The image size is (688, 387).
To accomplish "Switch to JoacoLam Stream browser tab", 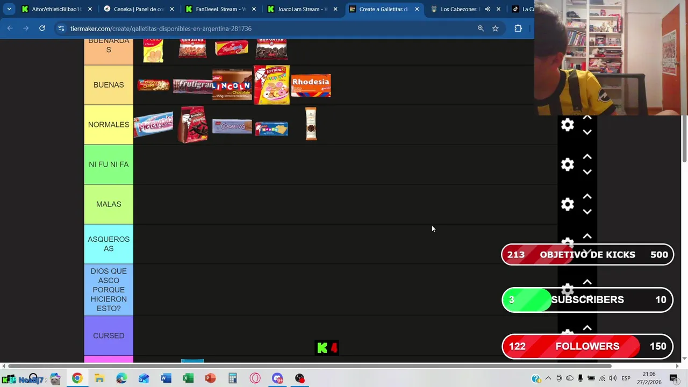I will pos(301,9).
